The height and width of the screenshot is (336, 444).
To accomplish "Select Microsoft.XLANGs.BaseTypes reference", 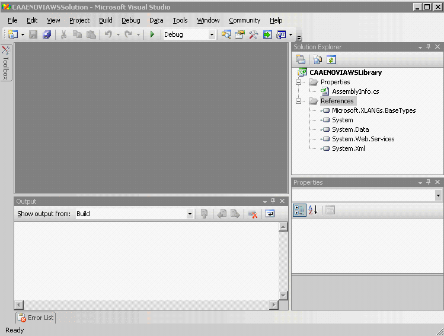I will 374,110.
